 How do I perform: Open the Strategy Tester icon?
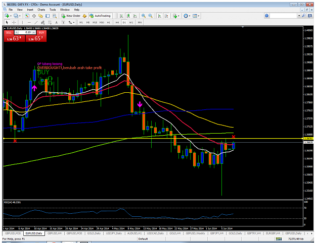coord(55,16)
